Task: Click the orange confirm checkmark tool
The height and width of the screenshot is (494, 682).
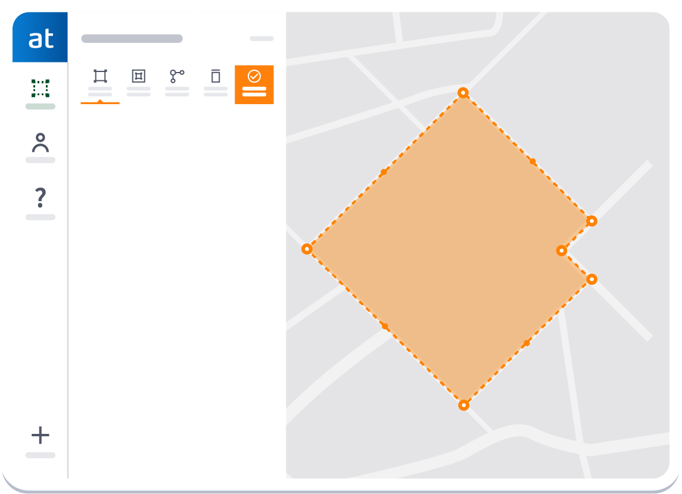Action: pos(254,75)
